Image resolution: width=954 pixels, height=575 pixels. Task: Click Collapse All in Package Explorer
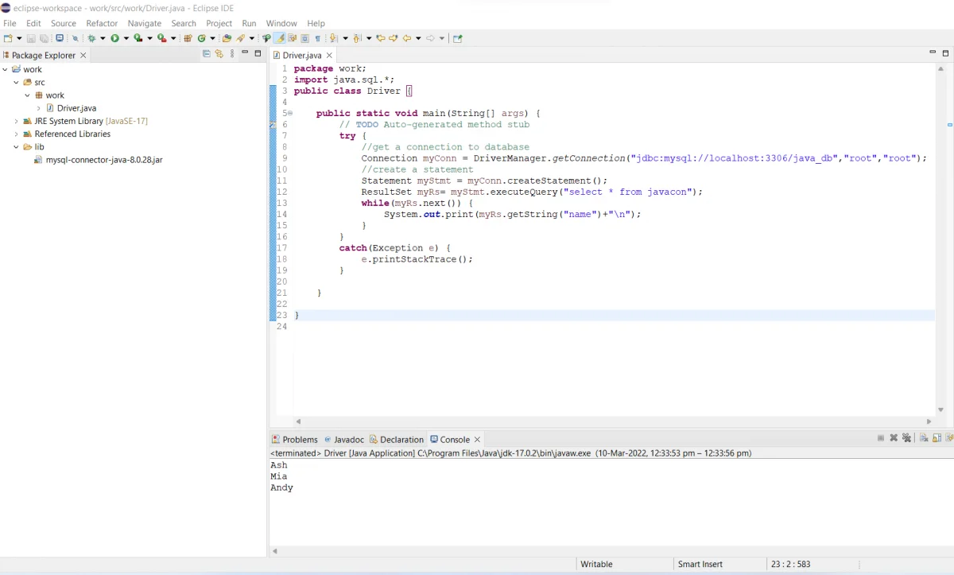[207, 54]
